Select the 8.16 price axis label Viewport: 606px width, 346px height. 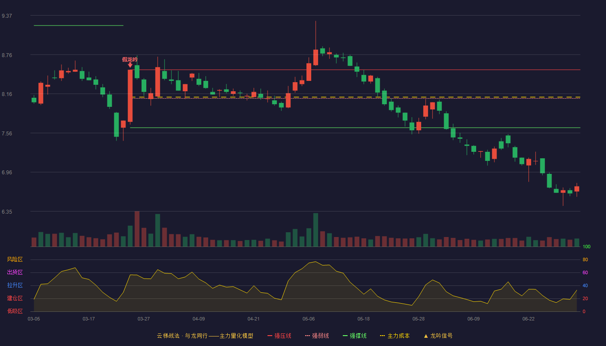[x=7, y=94]
